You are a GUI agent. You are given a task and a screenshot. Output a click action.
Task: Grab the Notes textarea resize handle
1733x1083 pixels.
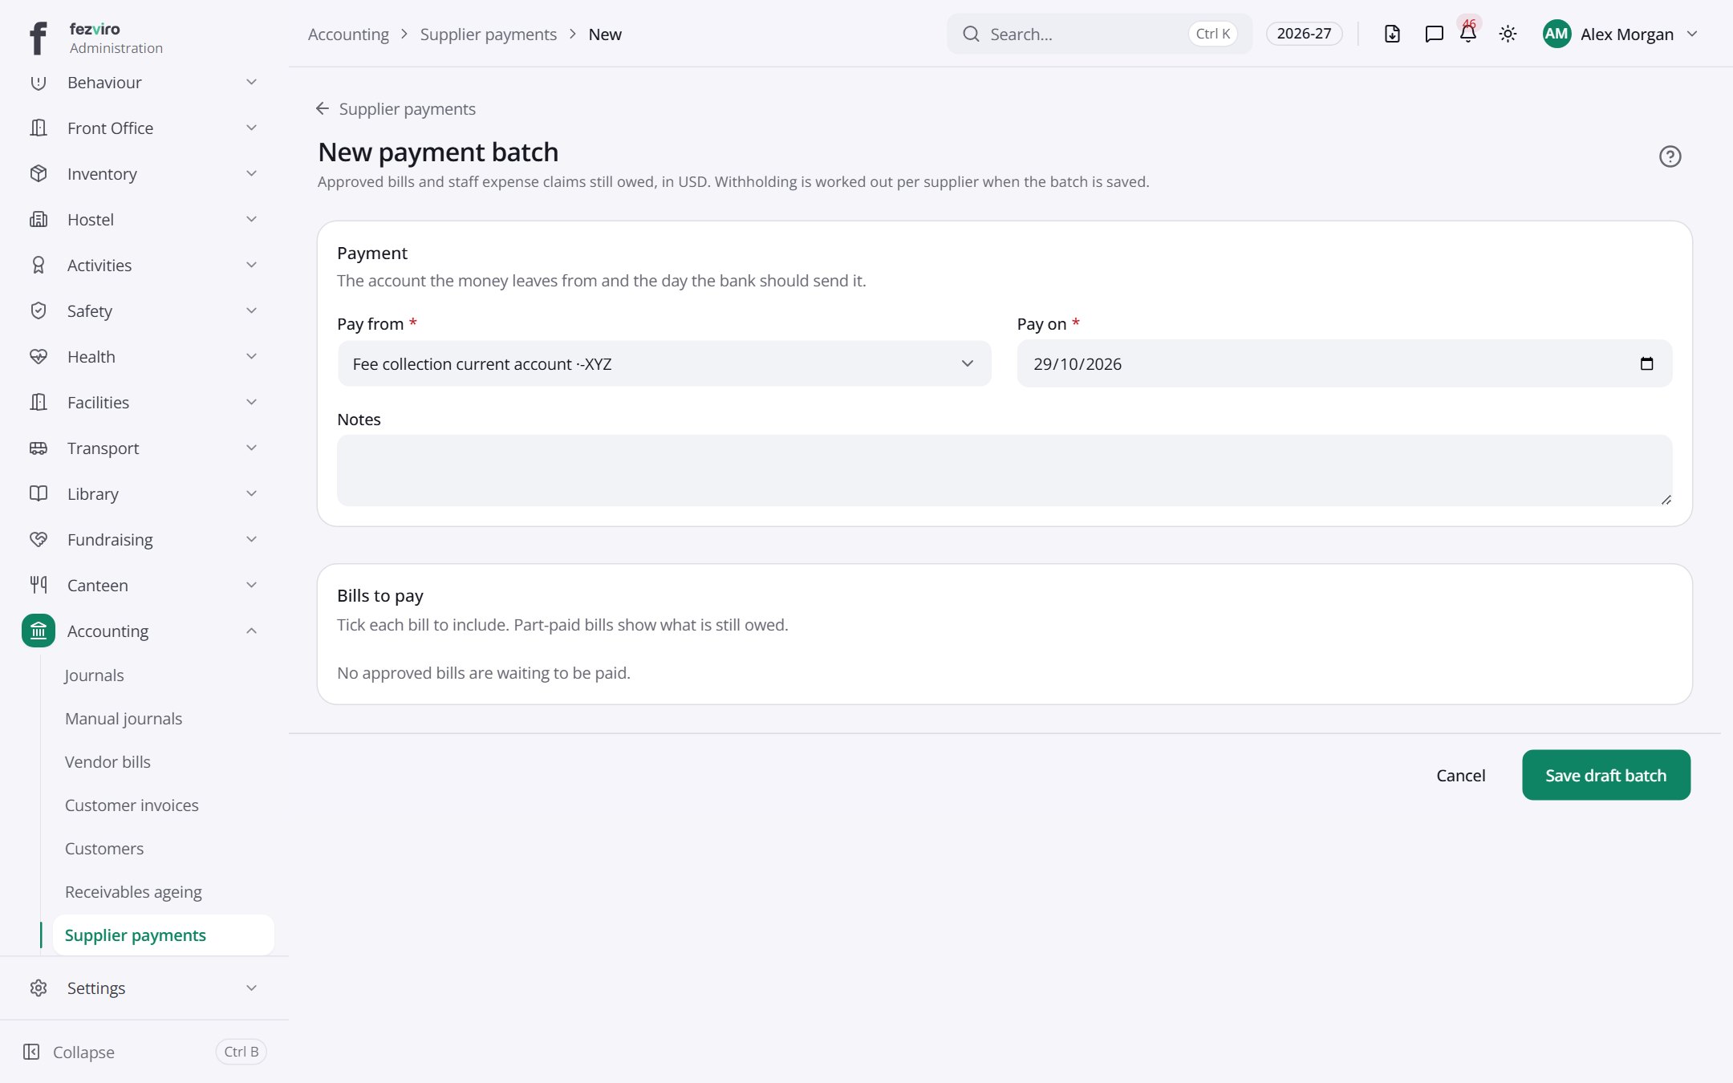click(1666, 499)
